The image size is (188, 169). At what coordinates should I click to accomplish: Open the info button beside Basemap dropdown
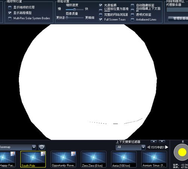tap(42, 147)
